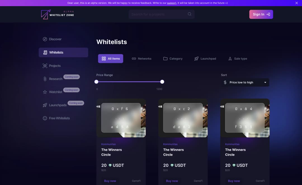302x185 pixels.
Task: Click the grid icon on All items filter
Action: tap(103, 59)
